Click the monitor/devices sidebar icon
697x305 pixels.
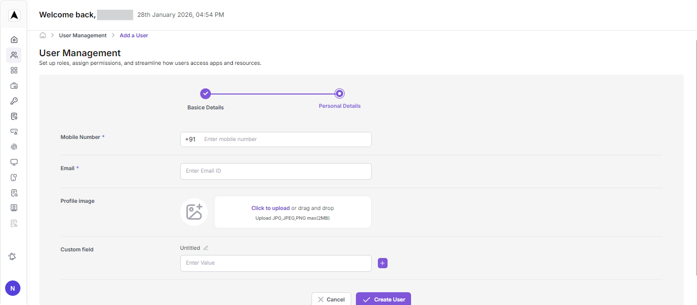(14, 162)
